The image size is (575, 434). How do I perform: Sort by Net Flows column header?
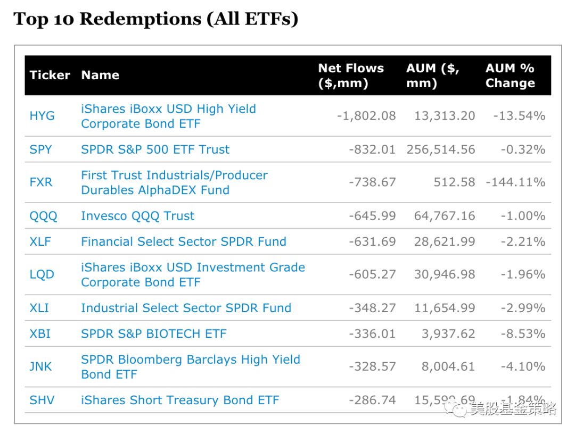click(351, 76)
